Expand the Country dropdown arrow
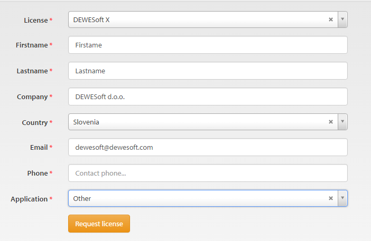The width and height of the screenshot is (371, 241). (342, 122)
